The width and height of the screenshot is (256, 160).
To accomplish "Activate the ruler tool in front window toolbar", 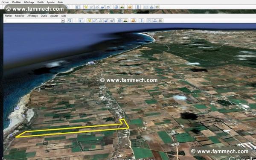I will click(x=142, y=20).
